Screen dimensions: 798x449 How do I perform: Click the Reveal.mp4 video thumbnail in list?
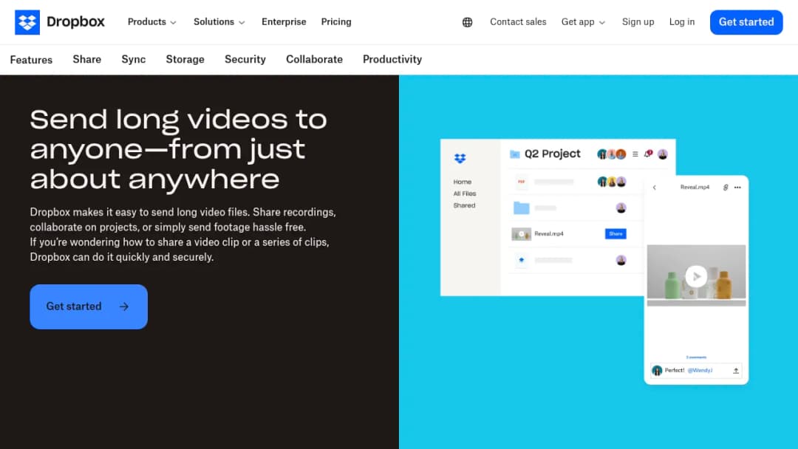(521, 234)
